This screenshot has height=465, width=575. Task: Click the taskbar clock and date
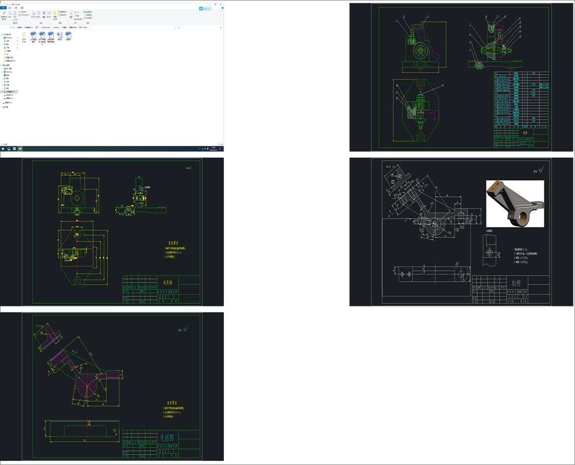click(x=213, y=149)
